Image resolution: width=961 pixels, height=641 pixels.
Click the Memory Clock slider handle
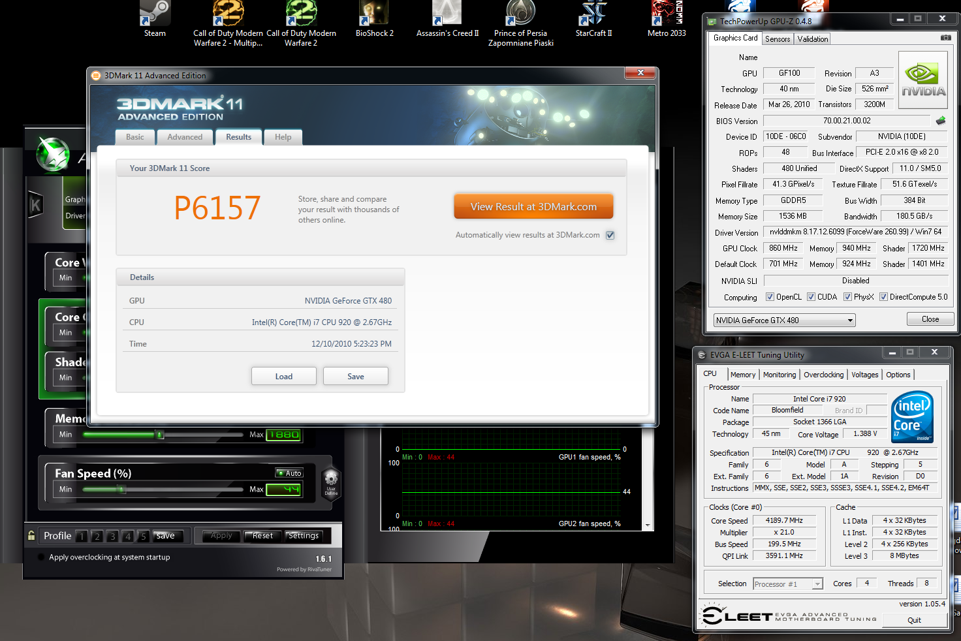160,435
